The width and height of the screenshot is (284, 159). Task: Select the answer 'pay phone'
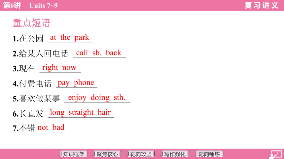coord(76,83)
